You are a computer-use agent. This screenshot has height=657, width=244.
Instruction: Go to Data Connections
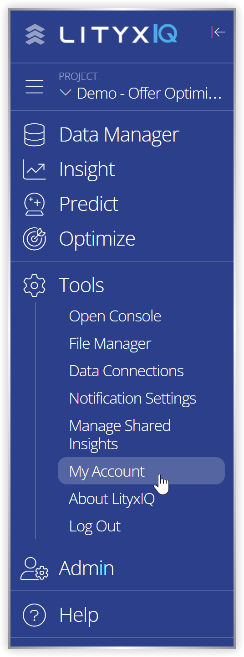tap(127, 371)
